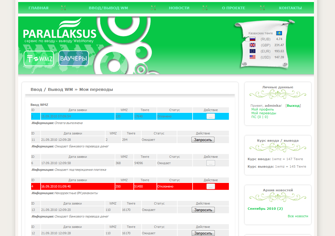
Task: Click the USD rate 147.39
Action: pyautogui.click(x=279, y=57)
